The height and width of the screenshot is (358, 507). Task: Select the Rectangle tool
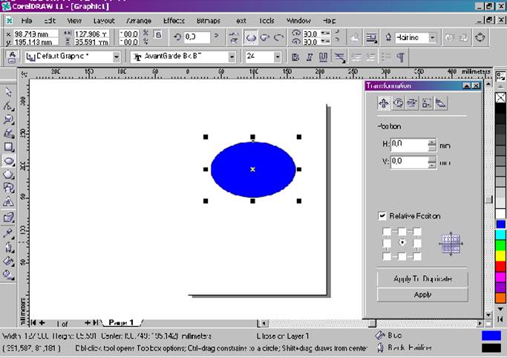8,147
